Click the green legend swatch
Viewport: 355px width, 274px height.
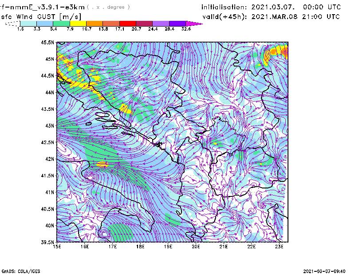tap(61, 23)
